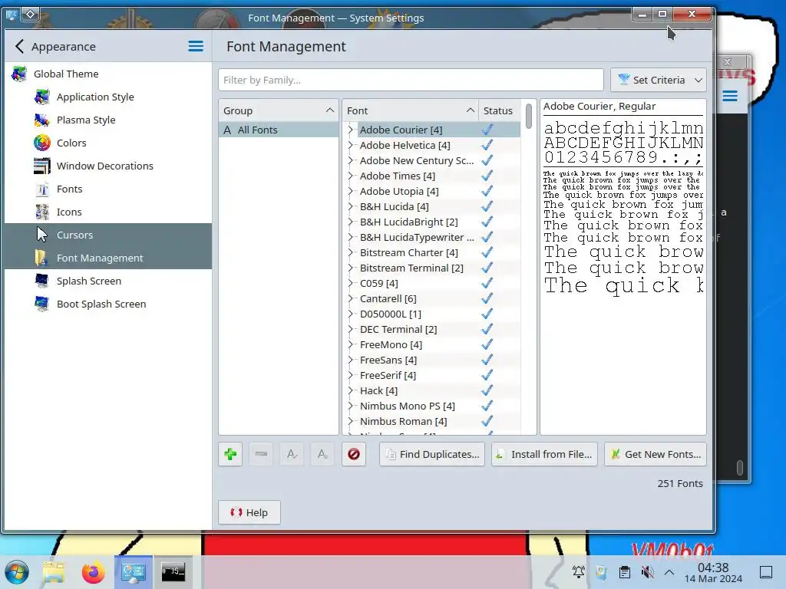Open Splash Screen settings
The width and height of the screenshot is (786, 589).
pyautogui.click(x=108, y=281)
